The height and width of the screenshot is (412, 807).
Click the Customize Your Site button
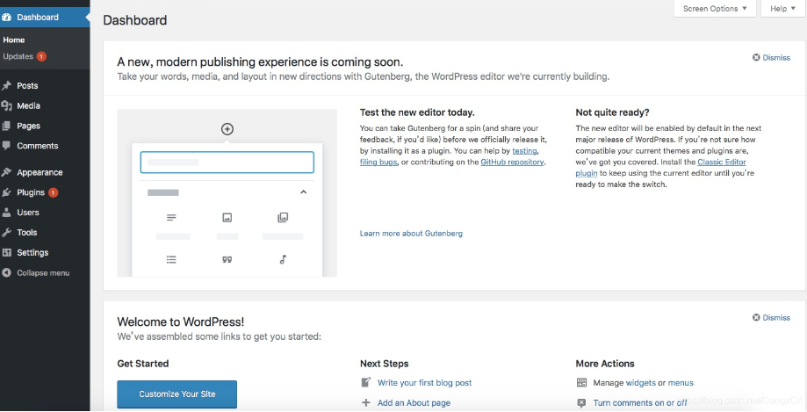[177, 394]
